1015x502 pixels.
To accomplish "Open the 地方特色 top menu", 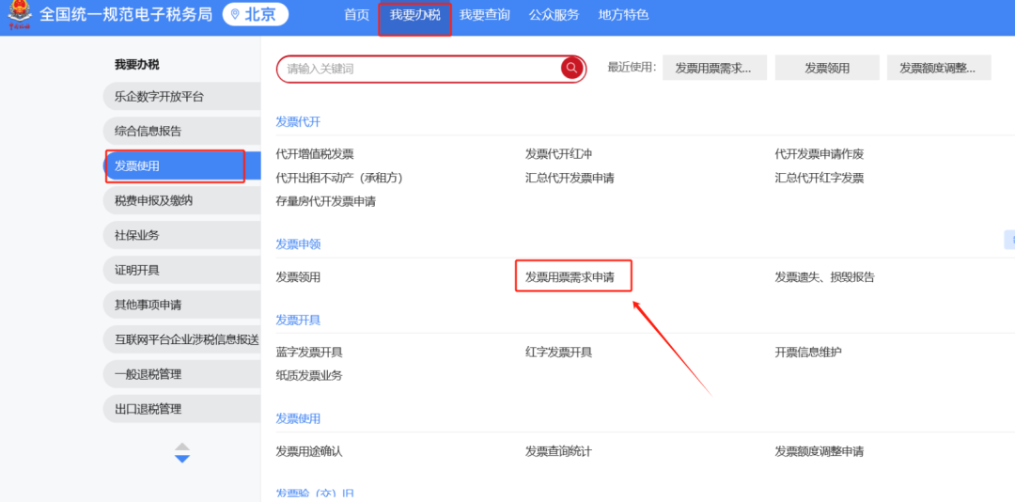I will pos(623,15).
